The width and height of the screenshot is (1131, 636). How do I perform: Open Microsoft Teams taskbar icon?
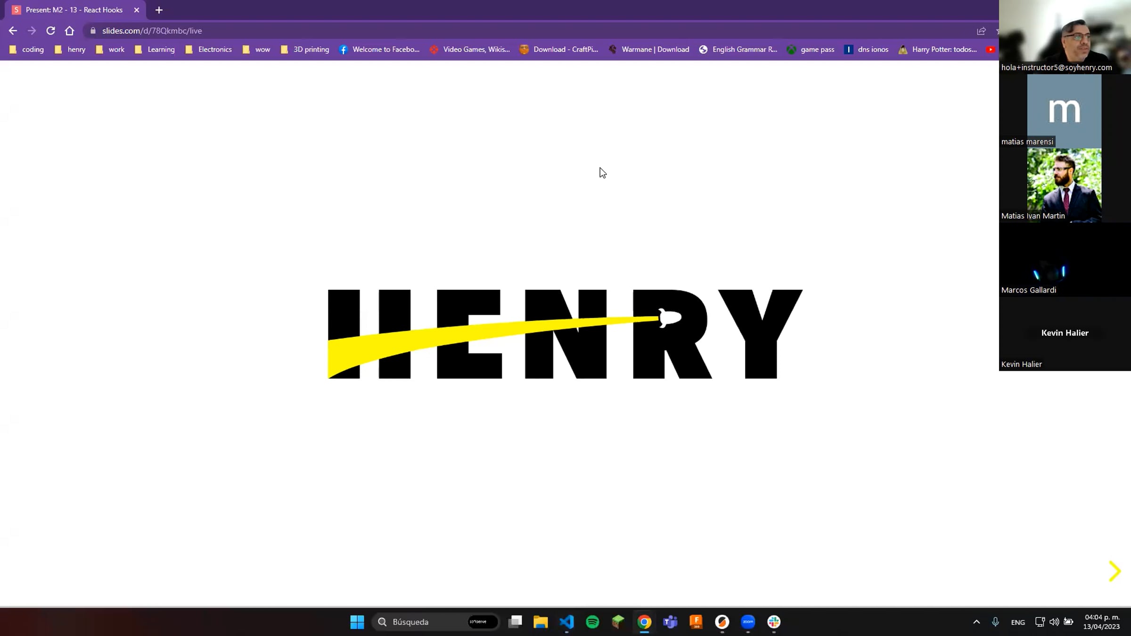pos(670,622)
